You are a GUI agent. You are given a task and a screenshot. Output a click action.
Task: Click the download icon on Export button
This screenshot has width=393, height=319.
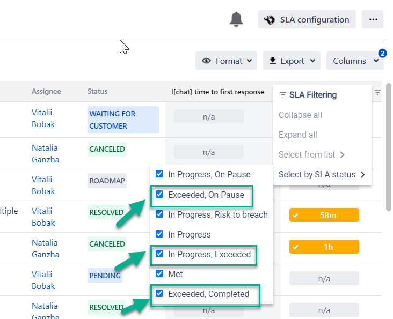272,61
